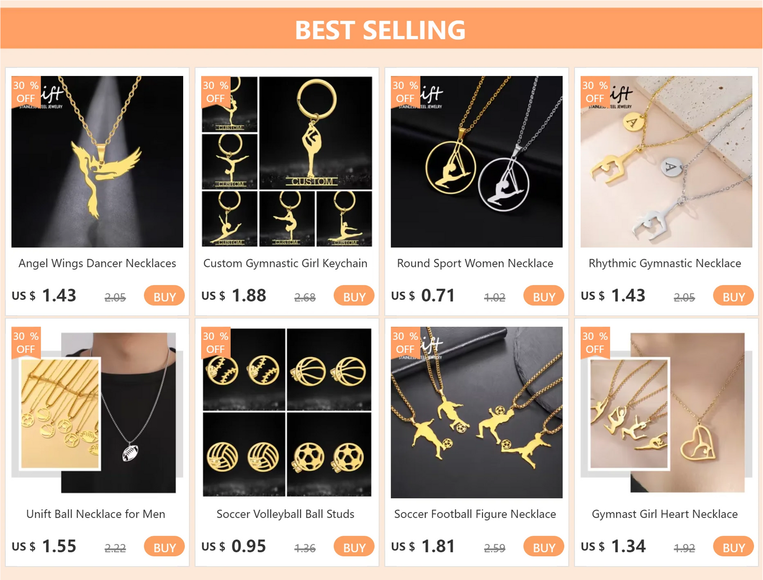763x580 pixels.
Task: Click the Round Sport Women Necklace photo
Action: tap(476, 161)
